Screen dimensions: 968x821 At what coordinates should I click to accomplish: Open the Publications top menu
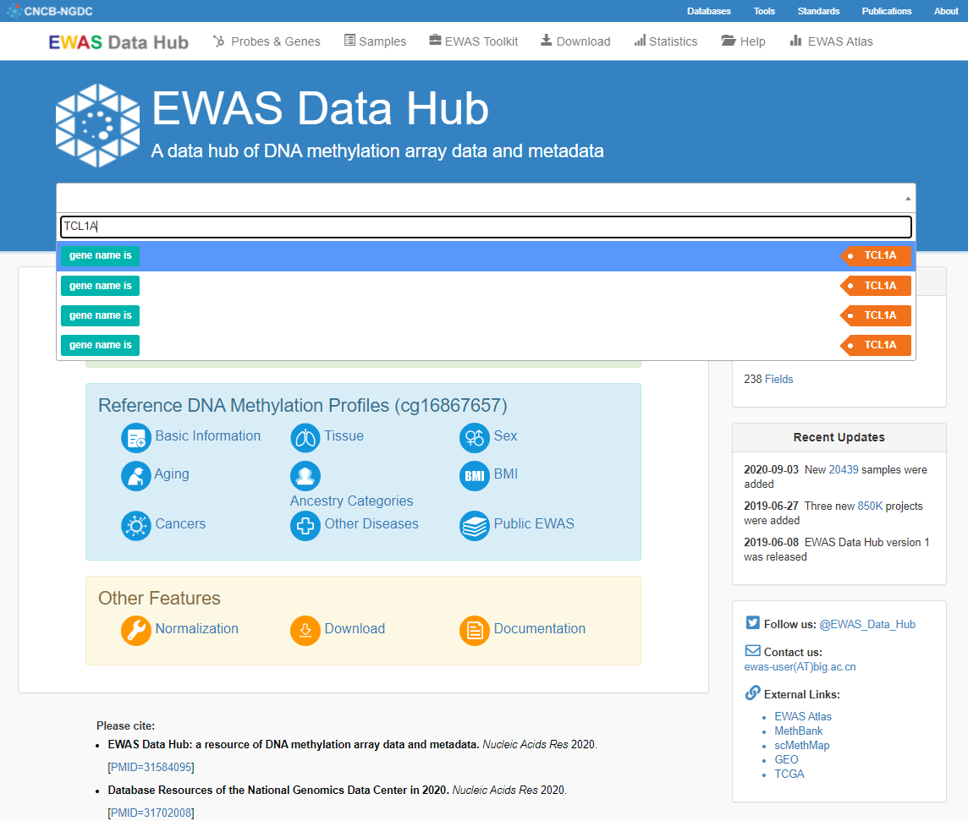(887, 11)
